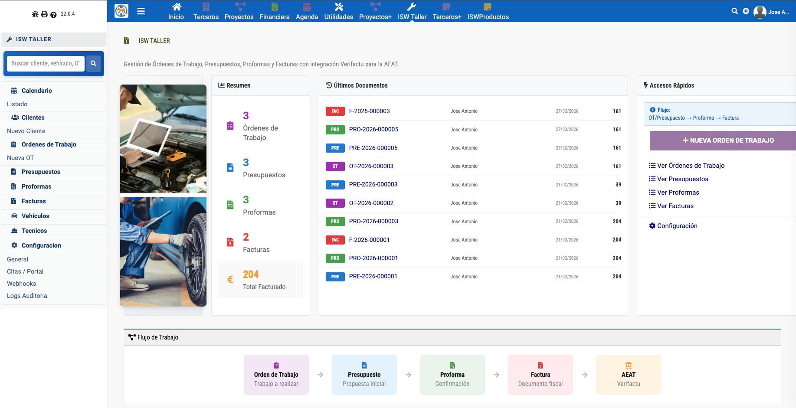Screen dimensions: 796x408
Task: Select the ISW Taller menu tab
Action: pyautogui.click(x=412, y=11)
